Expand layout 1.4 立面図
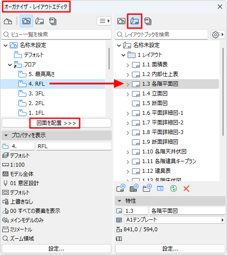Screen dimensions: 227x255 128,94
